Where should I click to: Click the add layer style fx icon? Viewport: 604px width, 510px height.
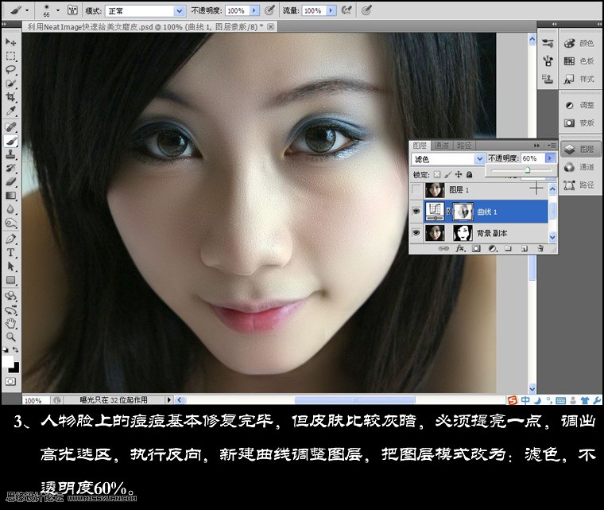(459, 248)
